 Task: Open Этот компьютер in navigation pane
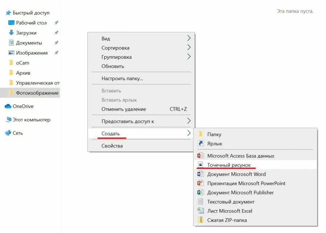tap(32, 120)
